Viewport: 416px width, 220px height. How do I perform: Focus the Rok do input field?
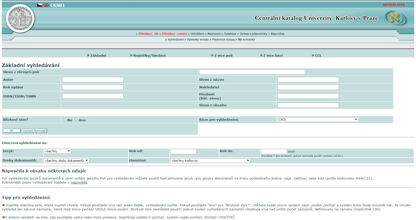coord(274,151)
